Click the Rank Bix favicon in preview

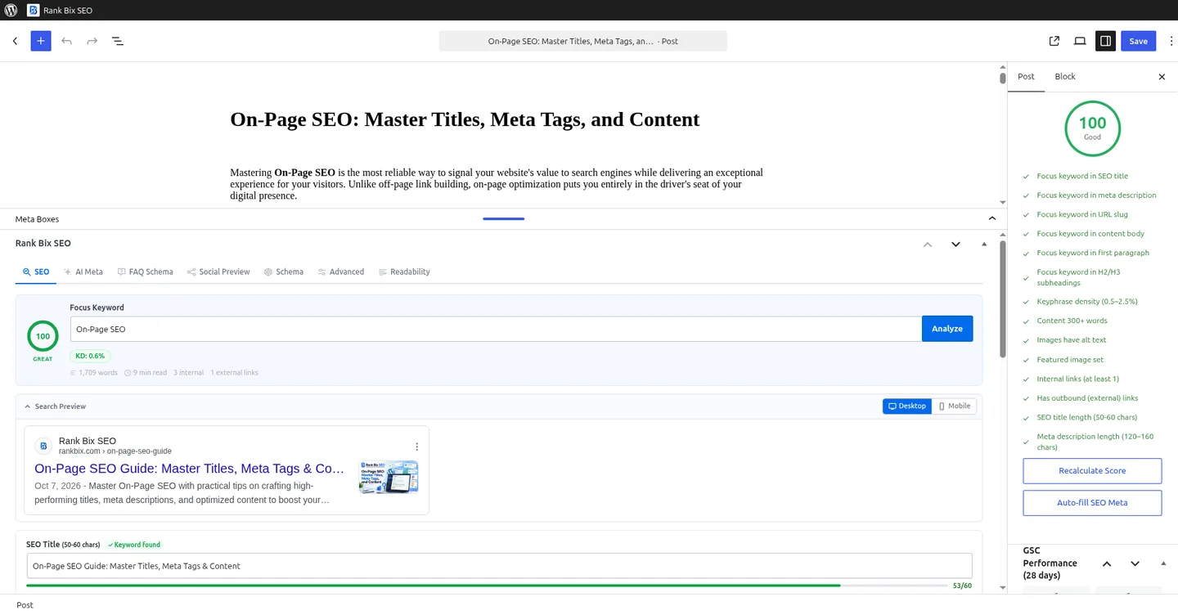coord(43,446)
